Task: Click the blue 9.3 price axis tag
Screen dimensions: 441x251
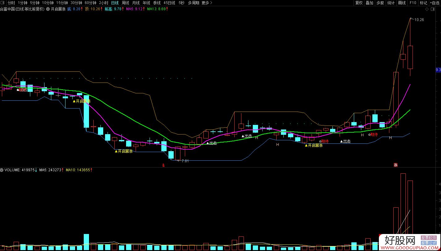Action: tap(438, 70)
